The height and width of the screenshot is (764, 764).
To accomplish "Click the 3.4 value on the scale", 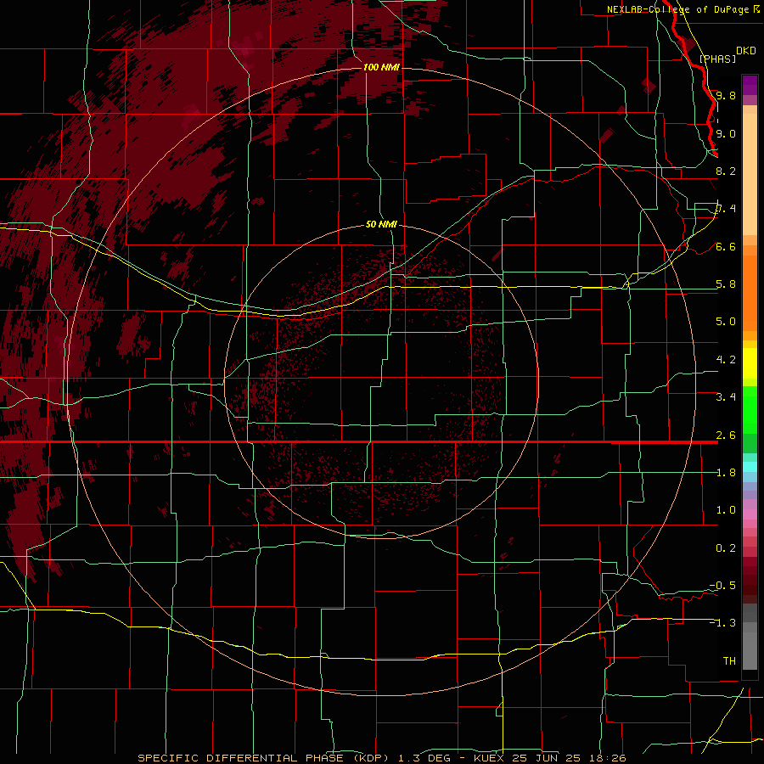I will point(726,397).
